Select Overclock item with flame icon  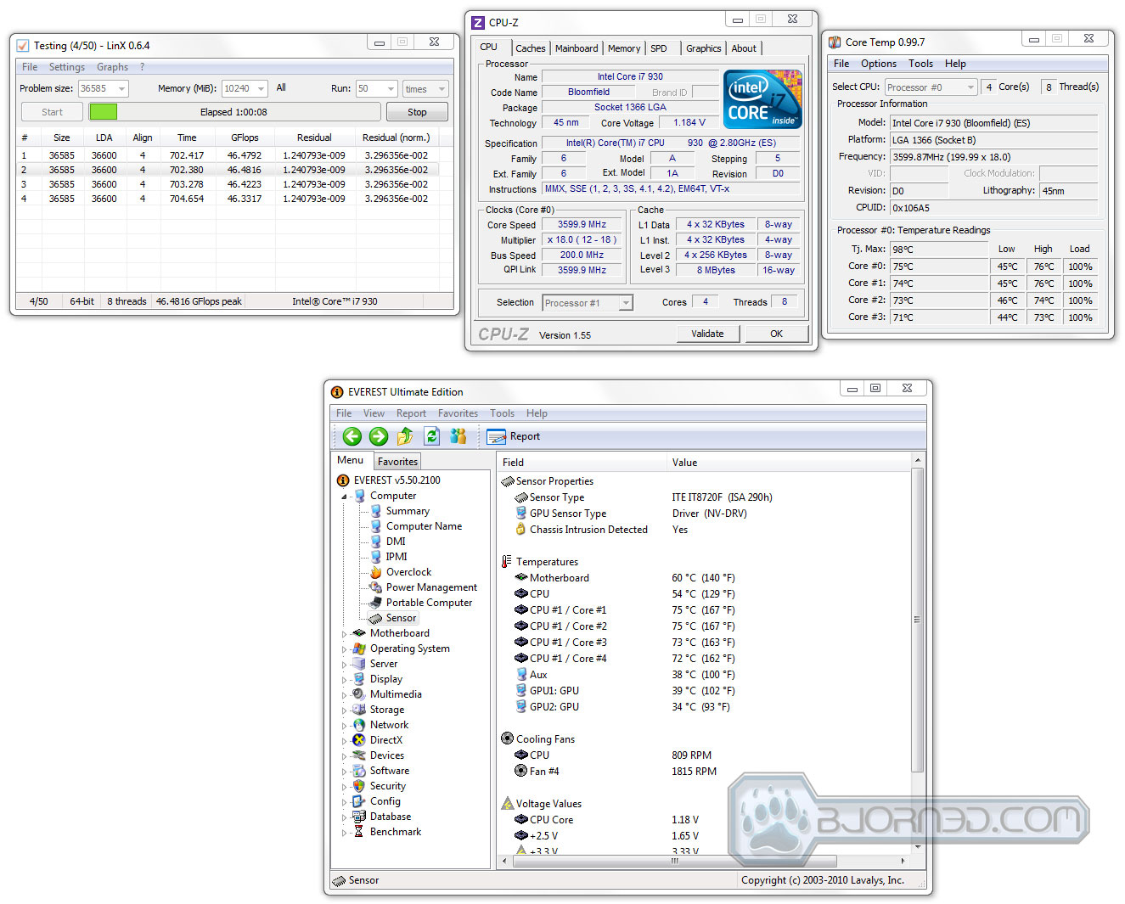(408, 572)
